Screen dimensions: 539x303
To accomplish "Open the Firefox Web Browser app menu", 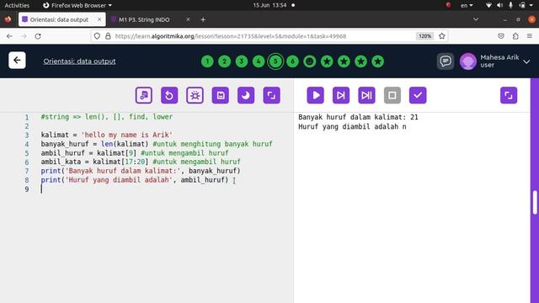I will [x=77, y=5].
